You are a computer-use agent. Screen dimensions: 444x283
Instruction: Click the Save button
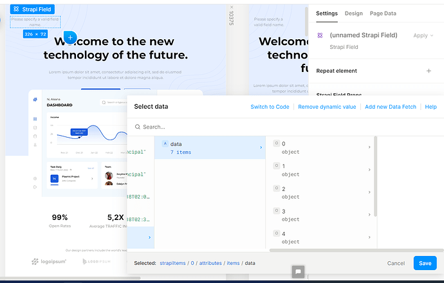tap(425, 263)
